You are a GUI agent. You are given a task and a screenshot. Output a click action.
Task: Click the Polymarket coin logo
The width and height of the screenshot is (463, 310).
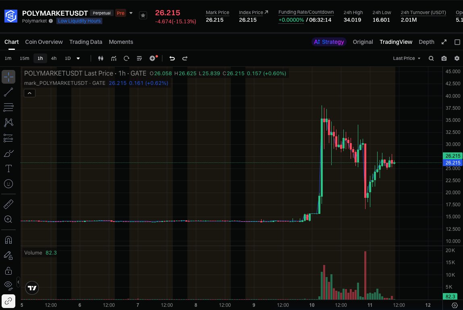click(10, 16)
